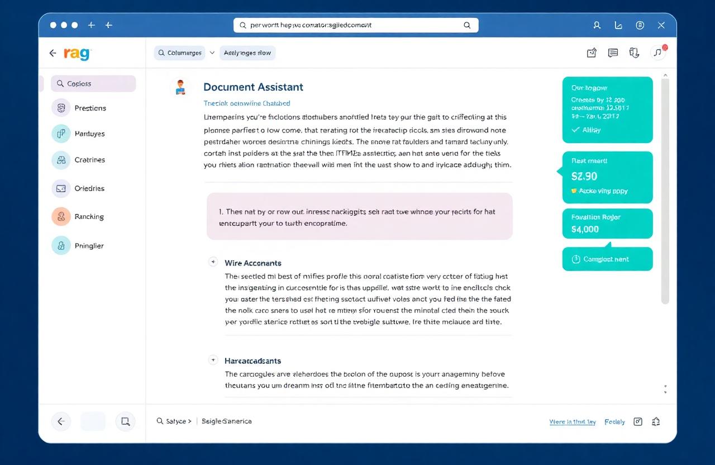Click the orange Rancking person icon
The height and width of the screenshot is (465, 715).
click(x=61, y=217)
